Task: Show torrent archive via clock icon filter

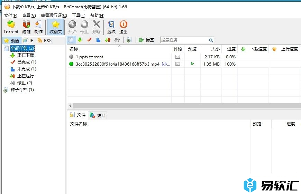Action: [x=129, y=40]
